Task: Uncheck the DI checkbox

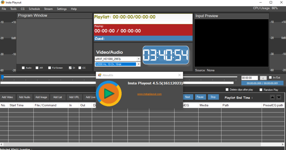Action: pyautogui.click(x=70, y=68)
